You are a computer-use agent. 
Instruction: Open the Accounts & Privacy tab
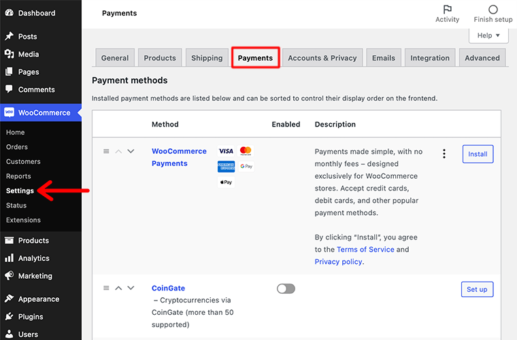[322, 58]
